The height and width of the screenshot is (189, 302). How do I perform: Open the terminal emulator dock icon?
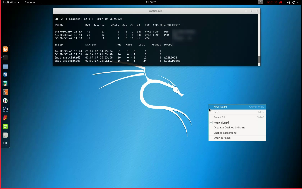tap(5, 57)
